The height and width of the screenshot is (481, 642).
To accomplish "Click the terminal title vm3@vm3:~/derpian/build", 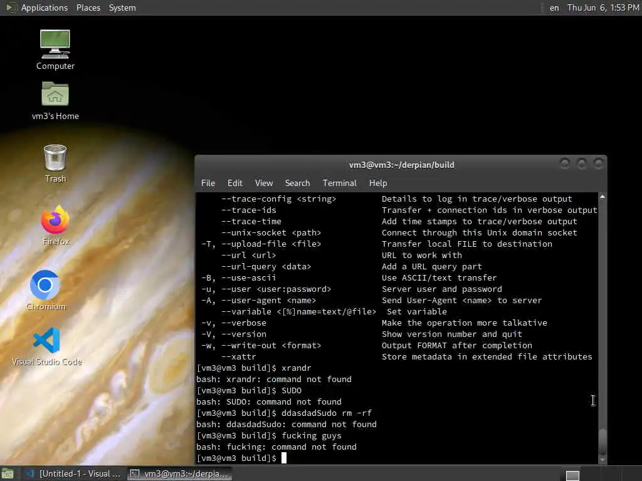I will (401, 165).
